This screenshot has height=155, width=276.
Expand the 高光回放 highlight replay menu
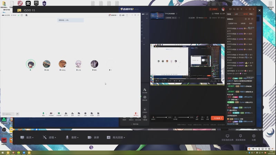tap(116, 137)
